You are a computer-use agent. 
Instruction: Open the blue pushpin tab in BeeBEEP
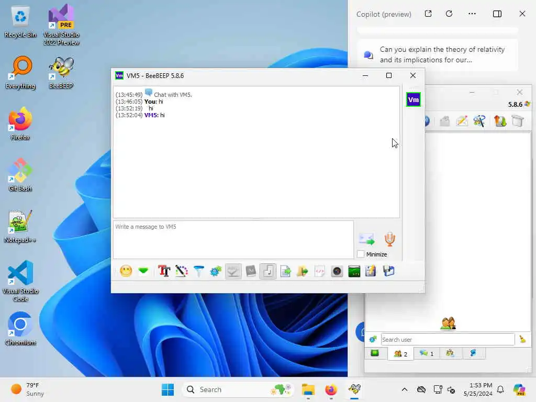click(473, 353)
